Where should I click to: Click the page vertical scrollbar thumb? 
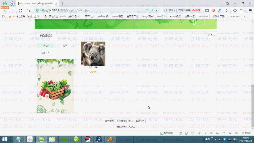(252, 105)
